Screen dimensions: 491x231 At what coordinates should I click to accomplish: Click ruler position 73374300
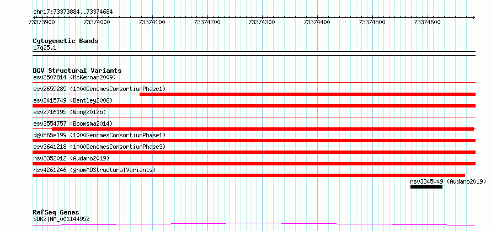262,22
